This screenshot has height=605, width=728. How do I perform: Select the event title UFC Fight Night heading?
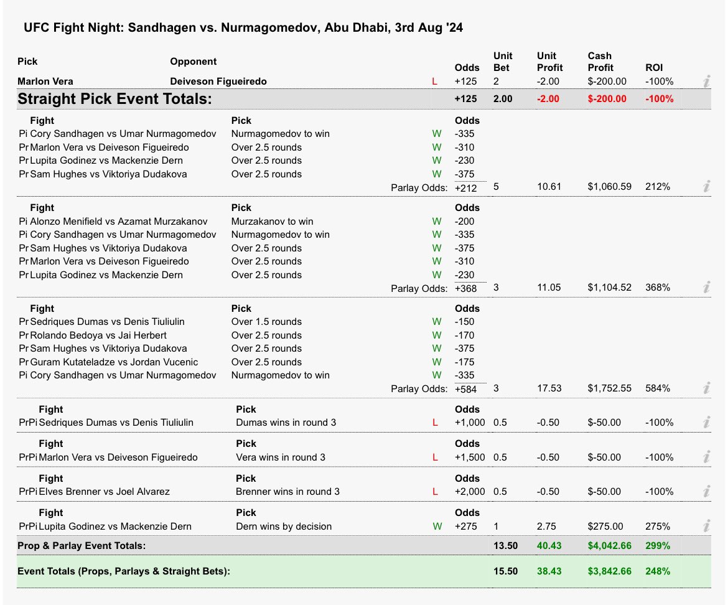(243, 27)
